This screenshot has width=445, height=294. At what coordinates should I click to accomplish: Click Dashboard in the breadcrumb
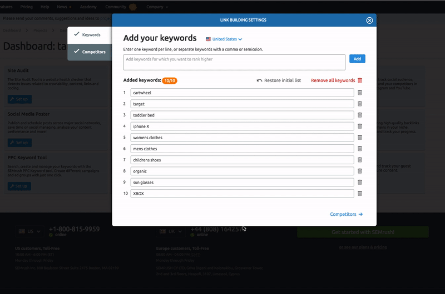point(12,31)
